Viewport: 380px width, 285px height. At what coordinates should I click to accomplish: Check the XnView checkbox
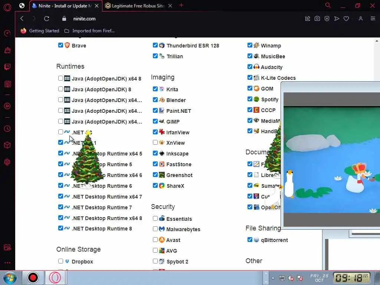155,142
